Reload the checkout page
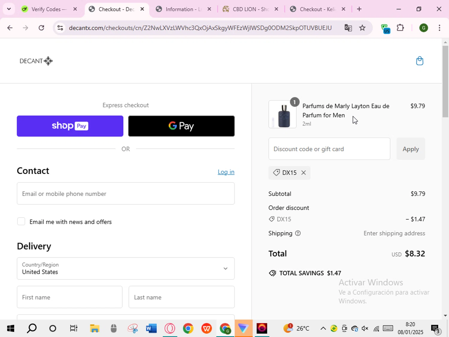This screenshot has height=337, width=449. point(41,28)
